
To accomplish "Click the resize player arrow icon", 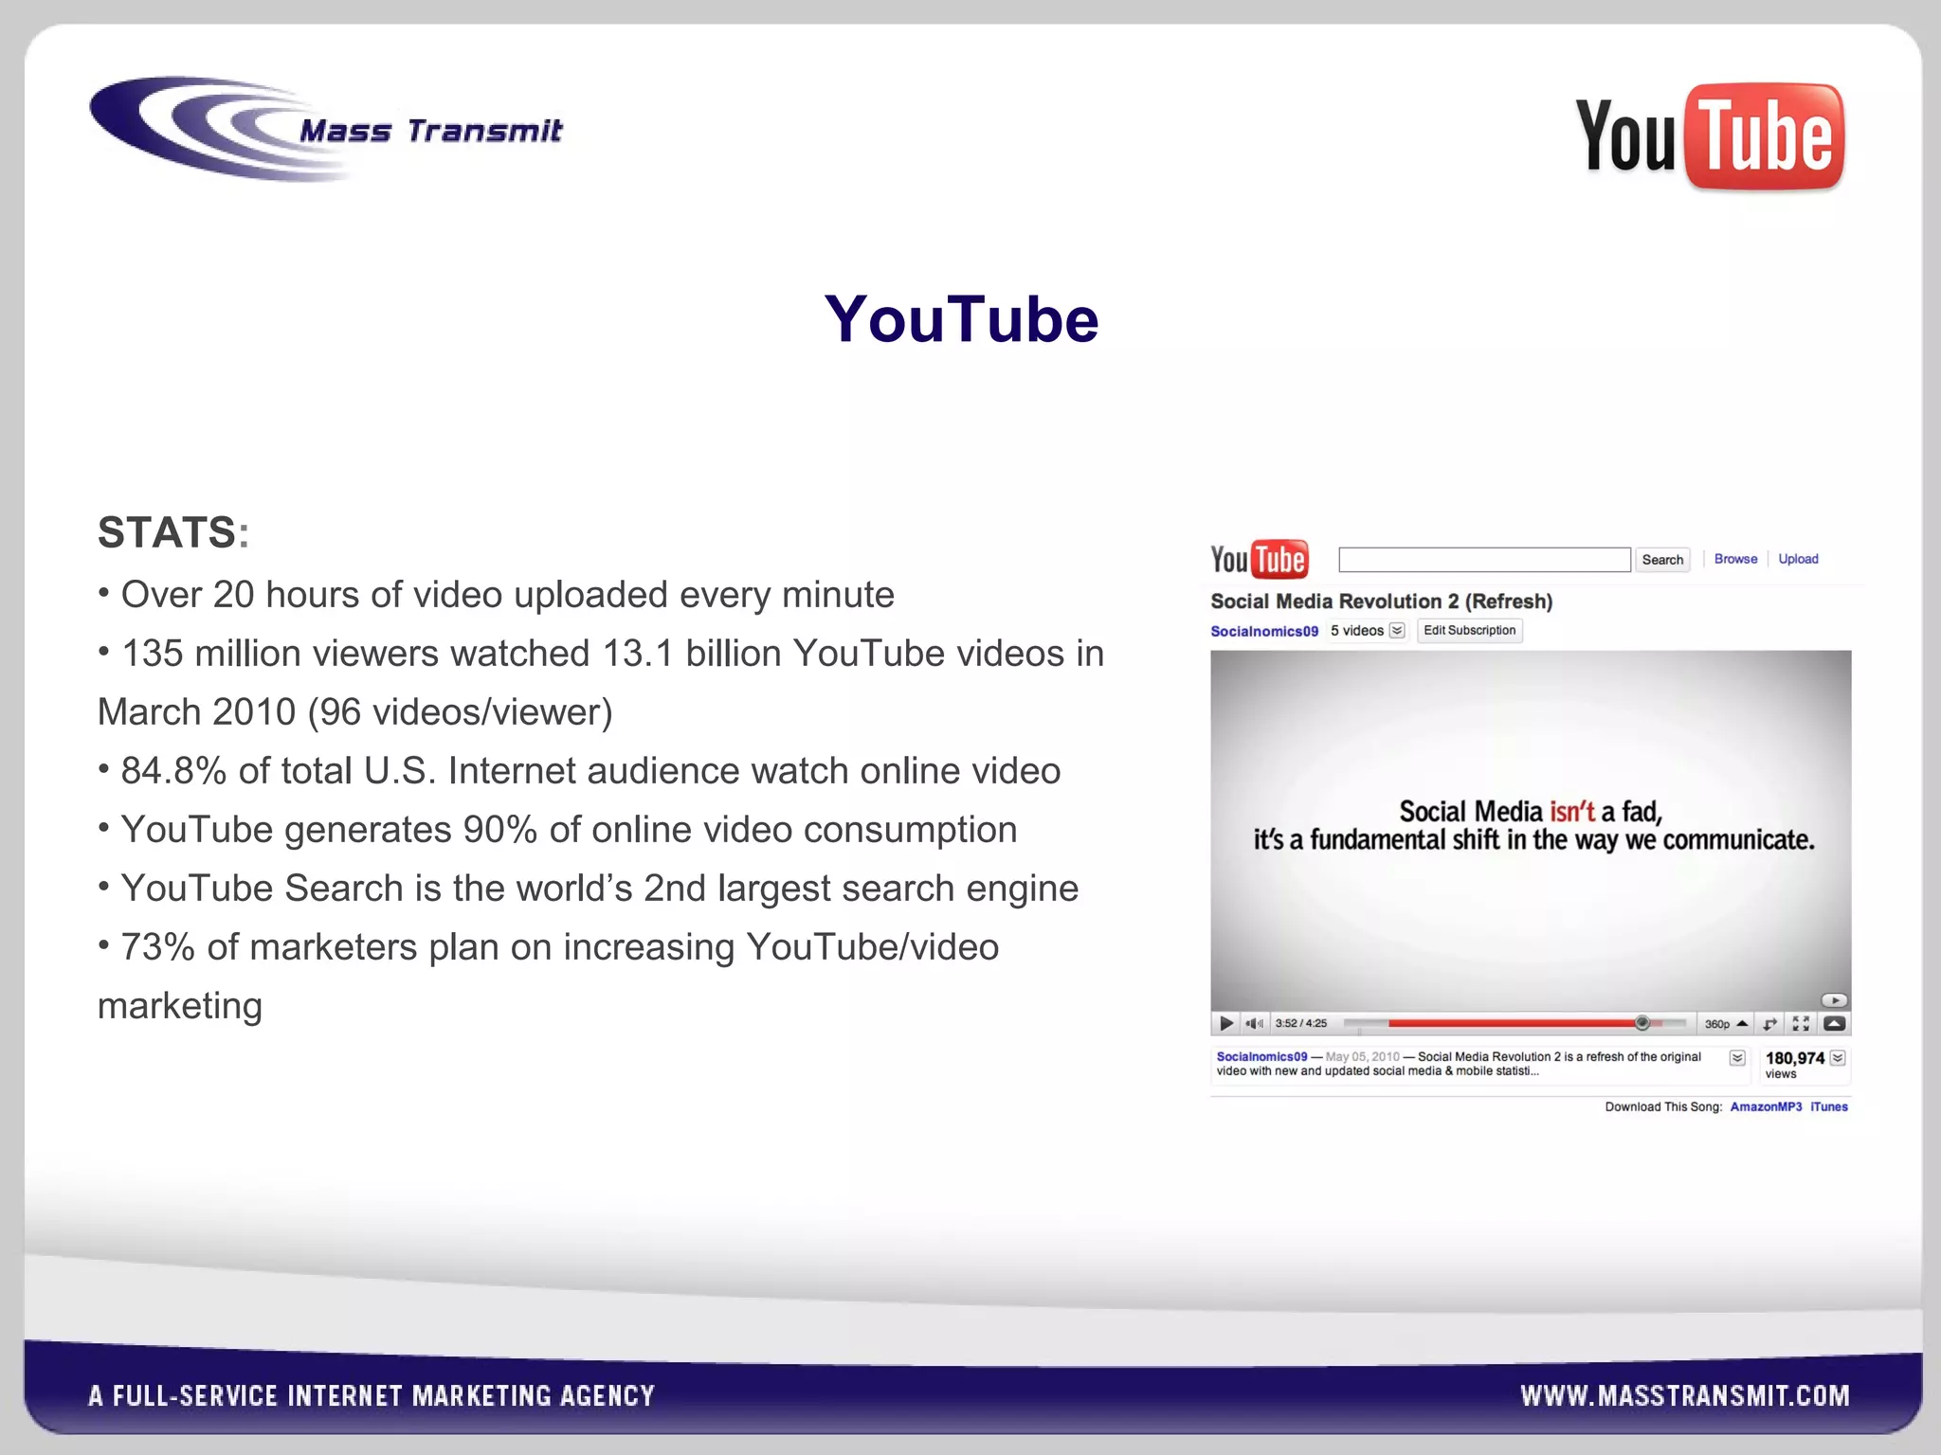I will point(1769,1024).
